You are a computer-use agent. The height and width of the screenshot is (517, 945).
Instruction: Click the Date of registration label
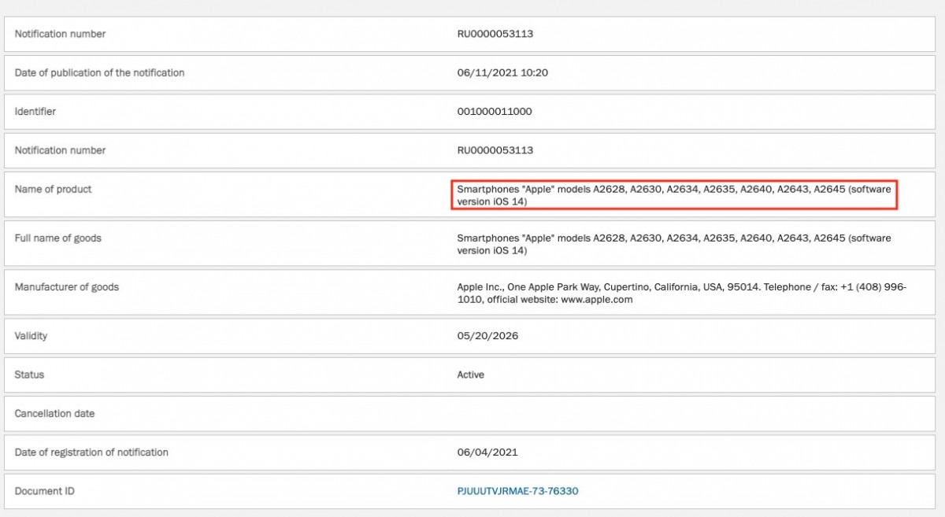pyautogui.click(x=91, y=452)
